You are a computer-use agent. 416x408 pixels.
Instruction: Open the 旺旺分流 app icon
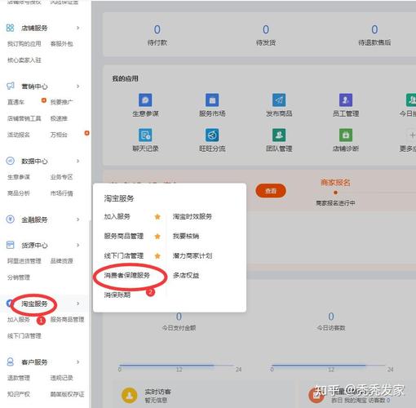point(212,135)
